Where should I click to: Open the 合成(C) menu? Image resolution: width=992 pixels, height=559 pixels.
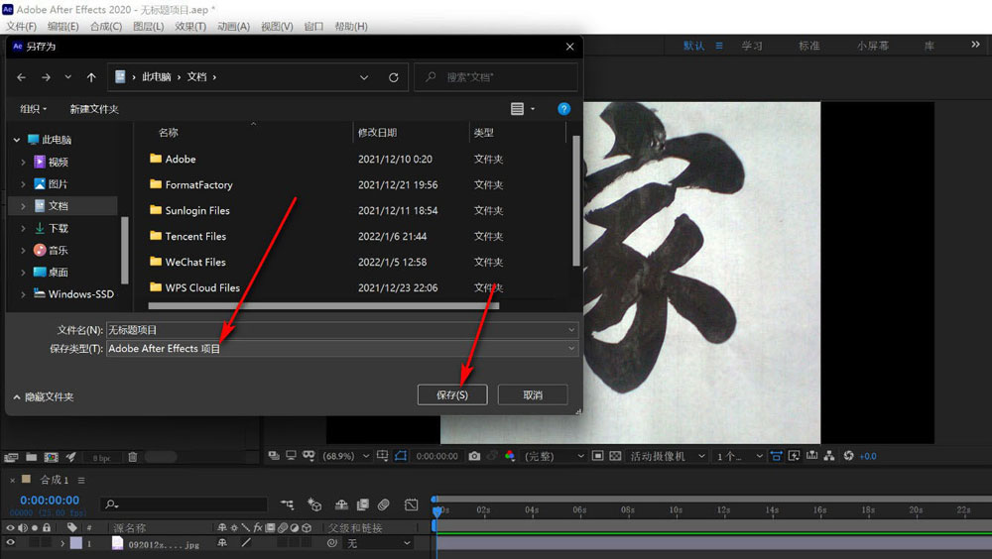[x=106, y=26]
